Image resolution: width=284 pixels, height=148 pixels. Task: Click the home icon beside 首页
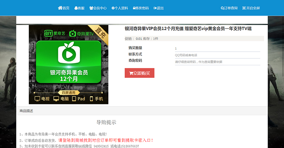[x=60, y=8]
